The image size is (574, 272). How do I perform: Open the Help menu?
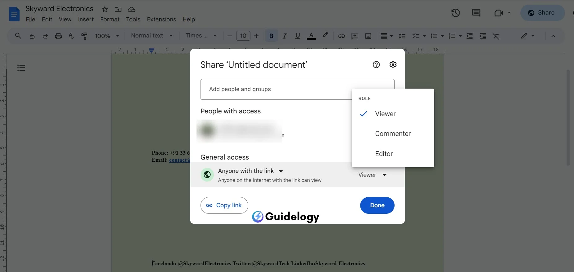click(x=189, y=19)
